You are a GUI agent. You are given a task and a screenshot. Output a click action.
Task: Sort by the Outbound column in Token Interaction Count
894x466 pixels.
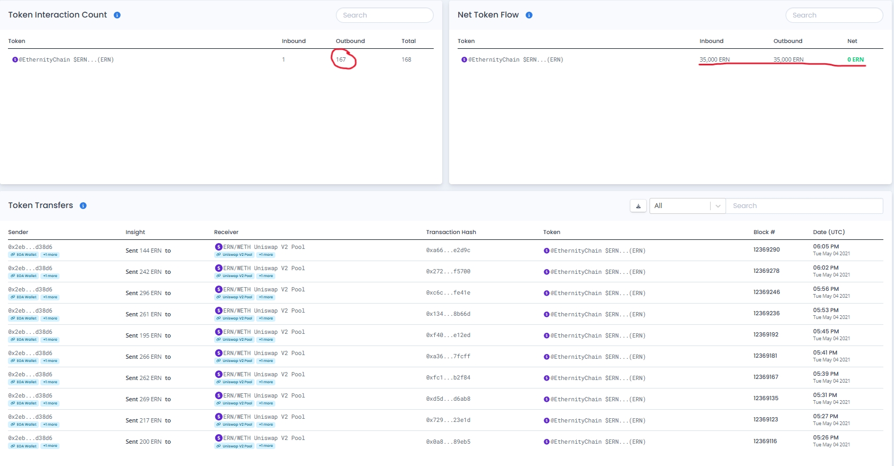350,41
